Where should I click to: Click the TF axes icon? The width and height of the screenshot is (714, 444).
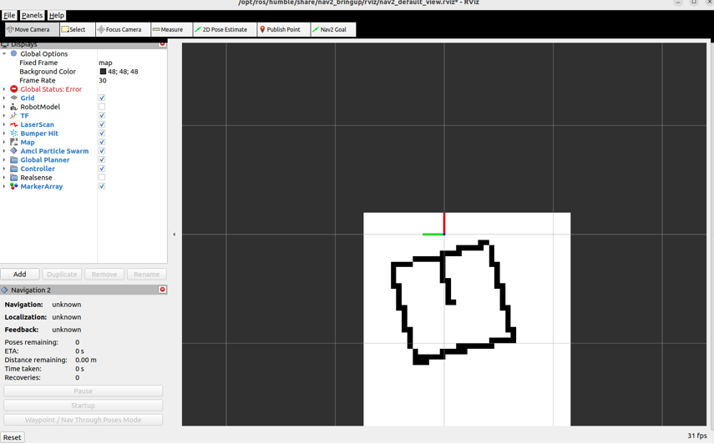point(13,115)
